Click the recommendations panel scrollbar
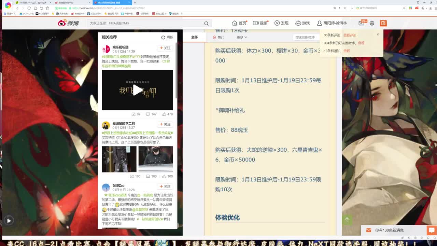This screenshot has width=437, height=246. [176, 71]
